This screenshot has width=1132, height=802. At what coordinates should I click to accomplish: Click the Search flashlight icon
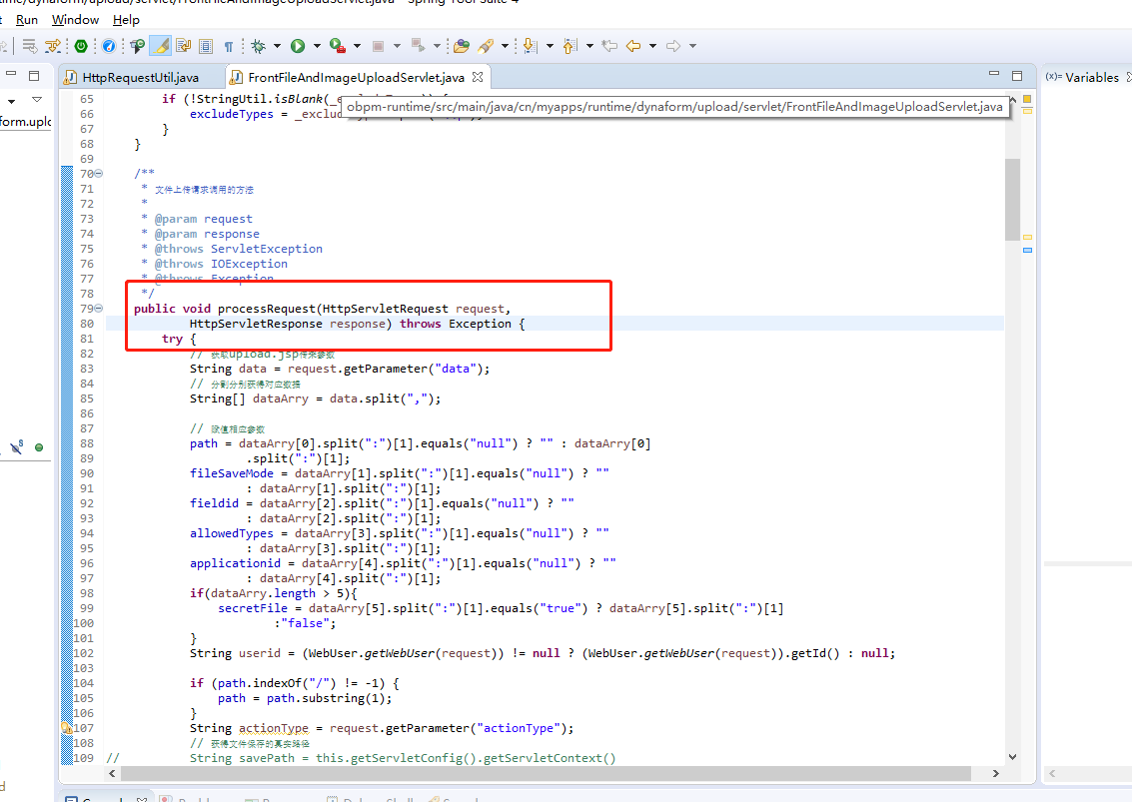[486, 46]
